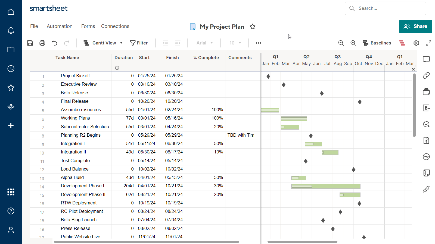This screenshot has height=244, width=435.
Task: Toggle fullscreen view
Action: [x=429, y=43]
